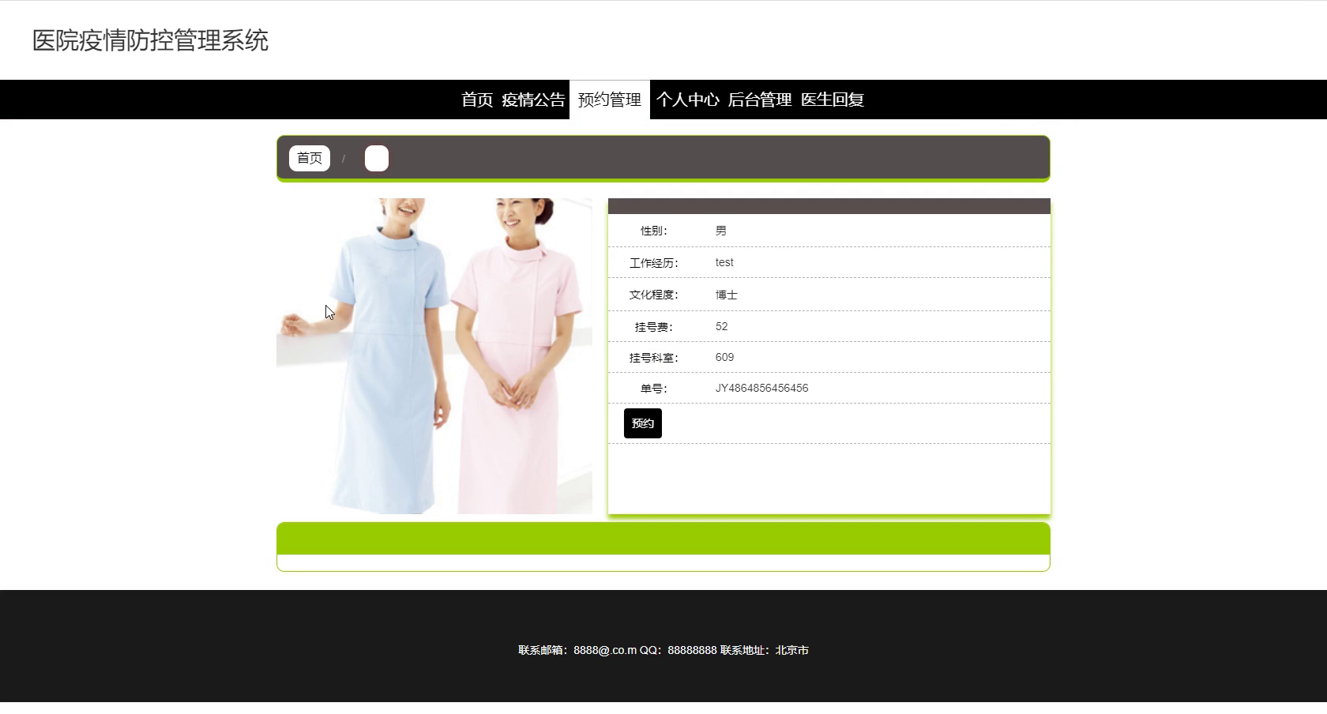The image size is (1327, 714).
Task: Select the 预约管理 navigation tab
Action: [x=610, y=100]
